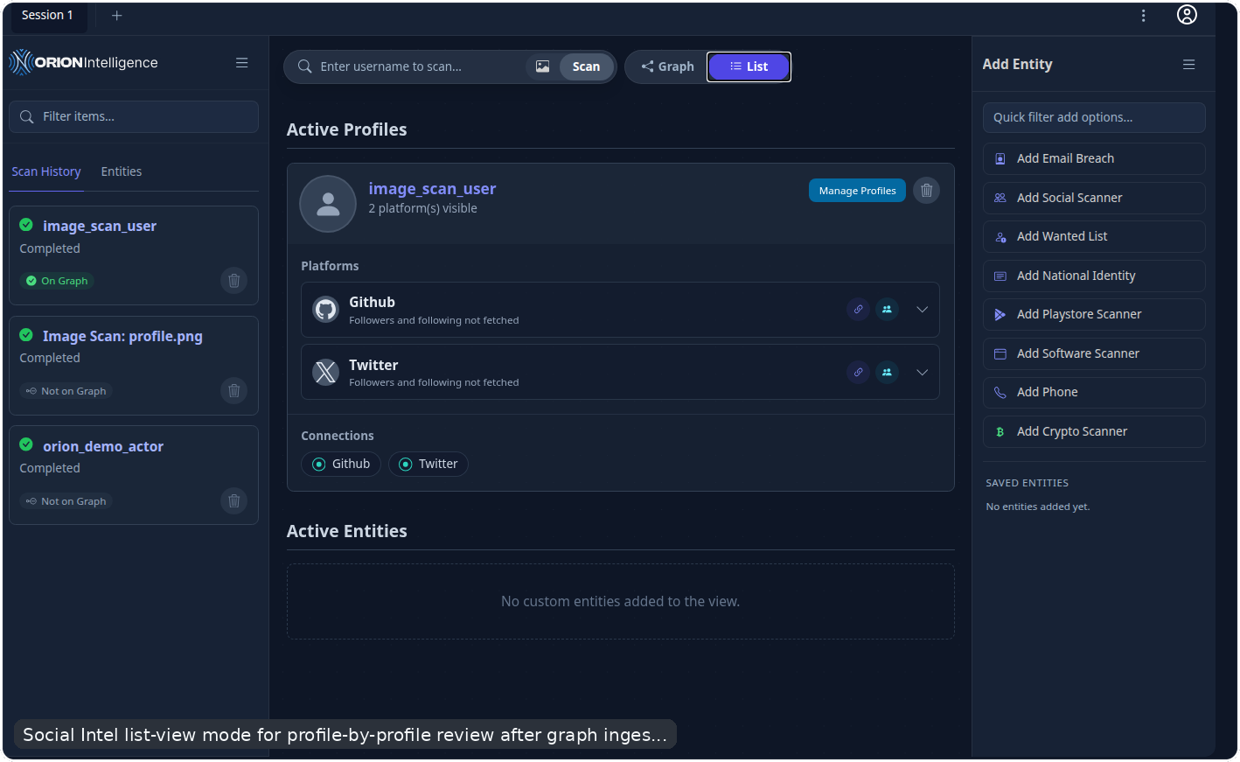The image size is (1240, 762).
Task: Click the search magnifier in username field
Action: (x=305, y=66)
